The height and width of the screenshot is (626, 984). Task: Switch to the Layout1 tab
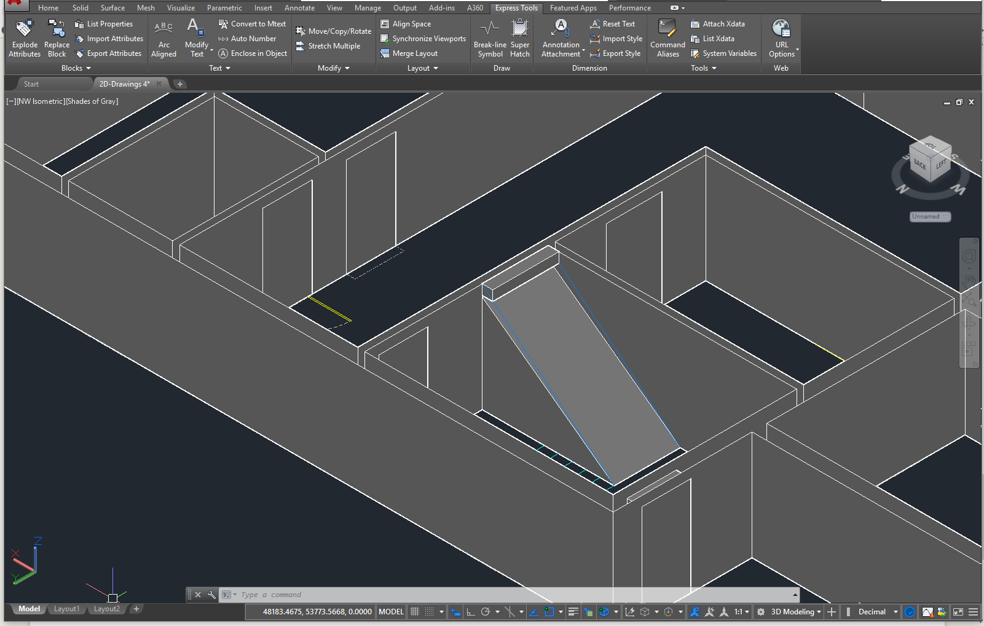(x=66, y=609)
